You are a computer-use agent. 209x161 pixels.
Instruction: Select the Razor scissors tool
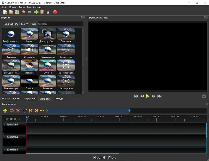click(18, 111)
